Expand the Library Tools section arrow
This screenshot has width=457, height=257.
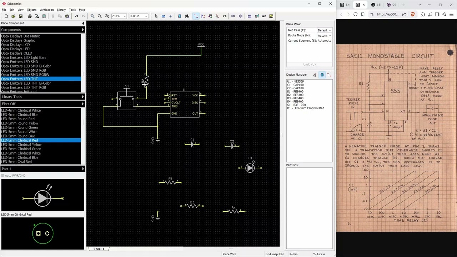83,97
